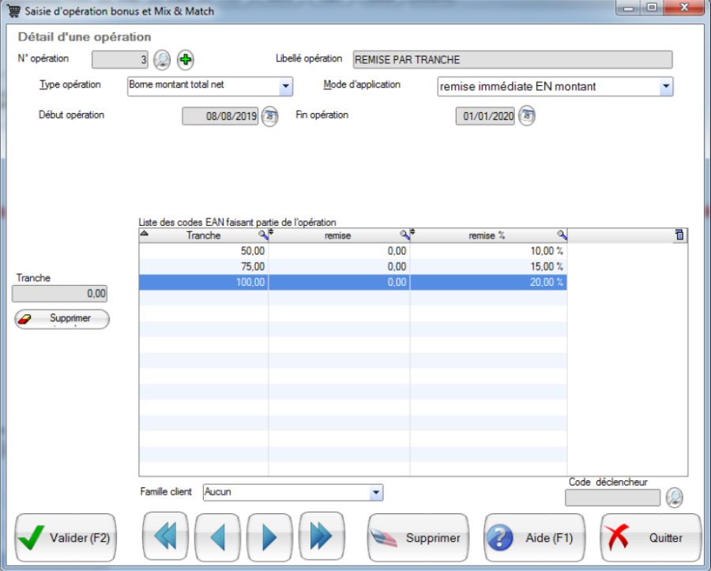Go to the first operation record
Viewport: 711px width, 571px height.
pyautogui.click(x=165, y=537)
